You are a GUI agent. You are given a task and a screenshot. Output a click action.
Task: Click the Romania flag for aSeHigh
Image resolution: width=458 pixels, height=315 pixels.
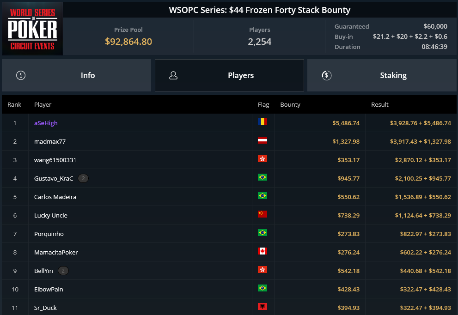coord(263,122)
